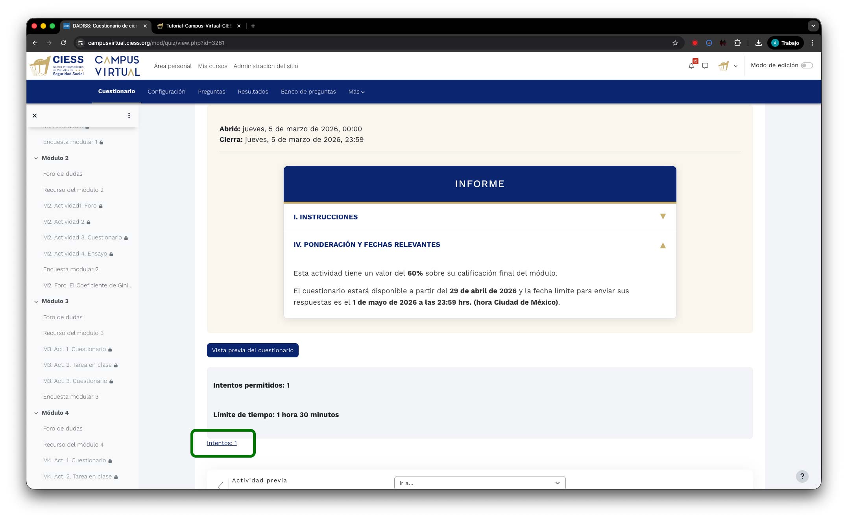Click the help question mark button
Image resolution: width=857 pixels, height=515 pixels.
tap(802, 476)
